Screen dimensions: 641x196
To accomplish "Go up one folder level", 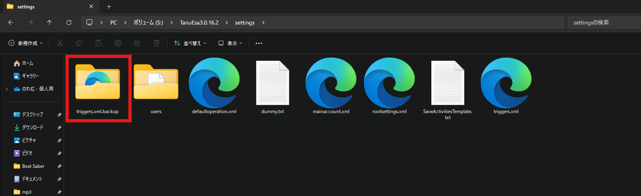I will click(x=50, y=23).
